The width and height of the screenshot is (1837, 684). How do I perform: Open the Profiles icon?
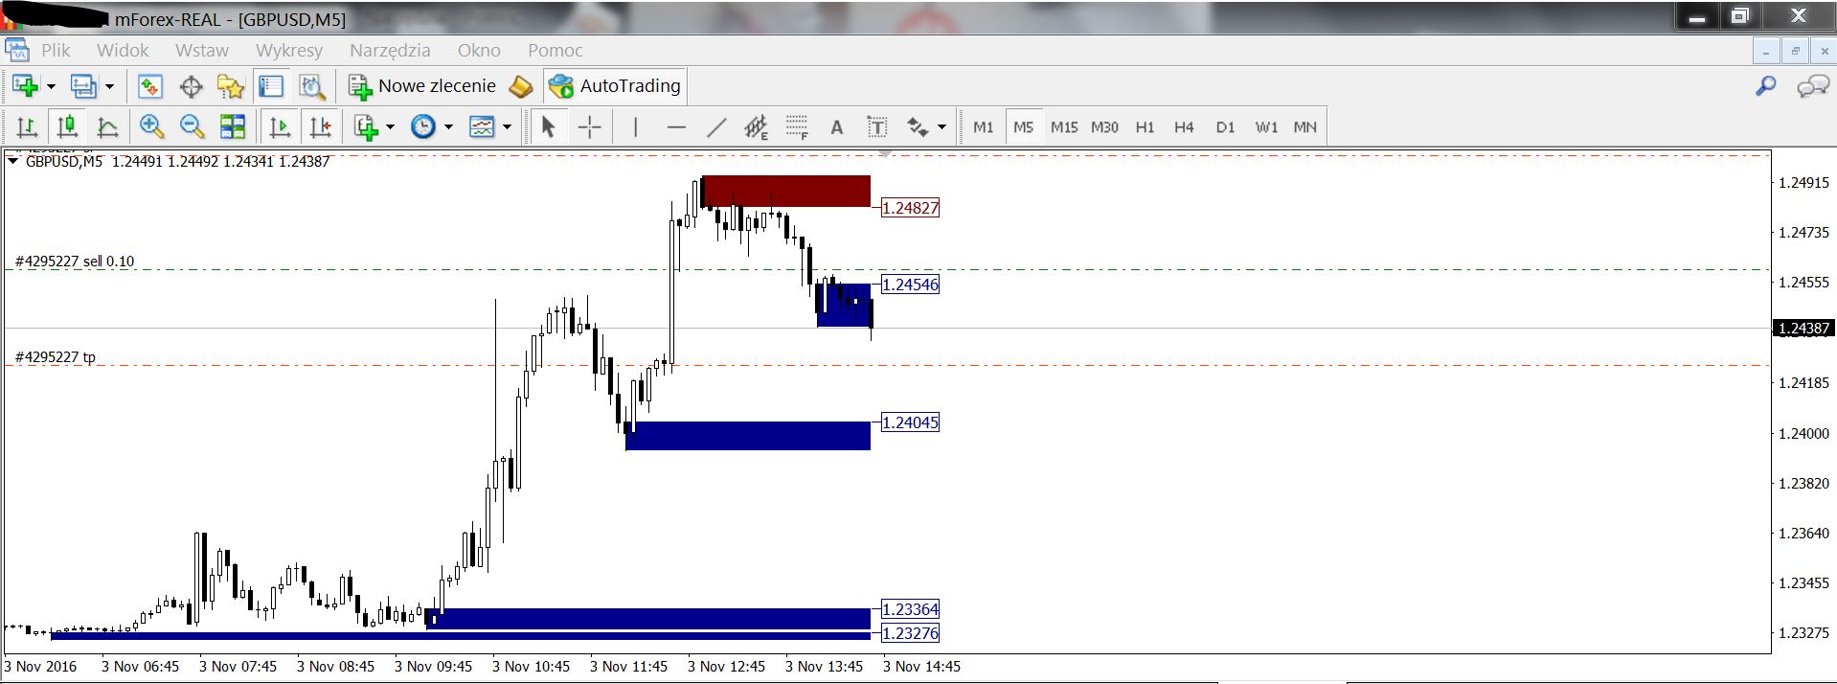pos(83,86)
